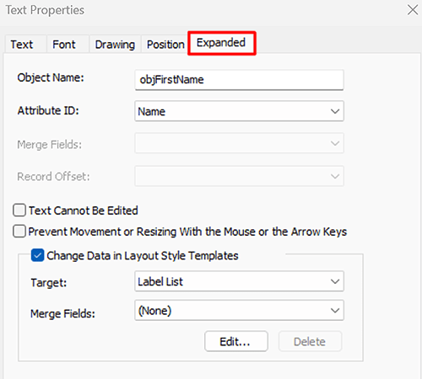Click the Target dropdown chevron arrow
Viewport: 422px width, 379px height.
pos(335,281)
